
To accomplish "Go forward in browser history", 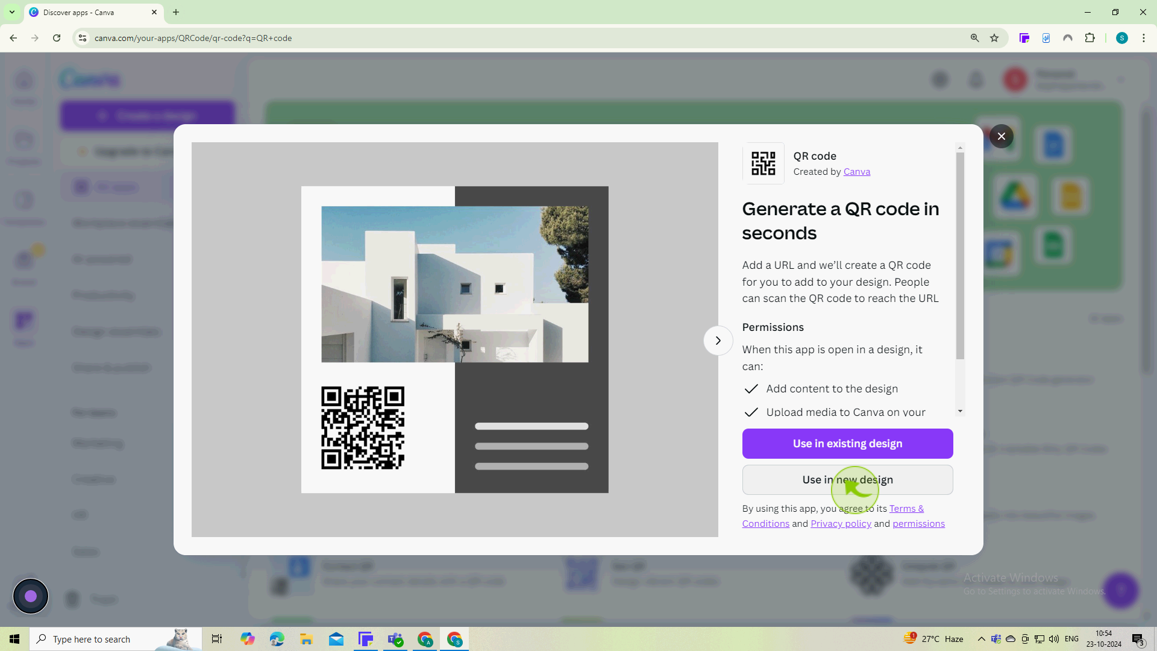I will pos(35,38).
